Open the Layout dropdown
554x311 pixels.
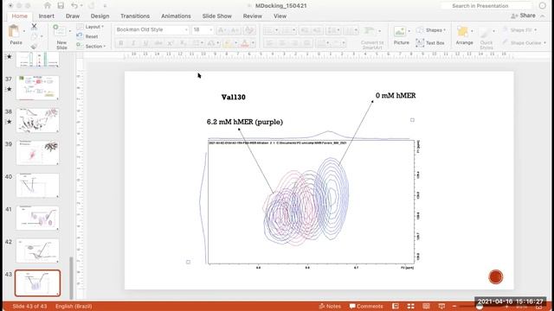click(x=90, y=27)
